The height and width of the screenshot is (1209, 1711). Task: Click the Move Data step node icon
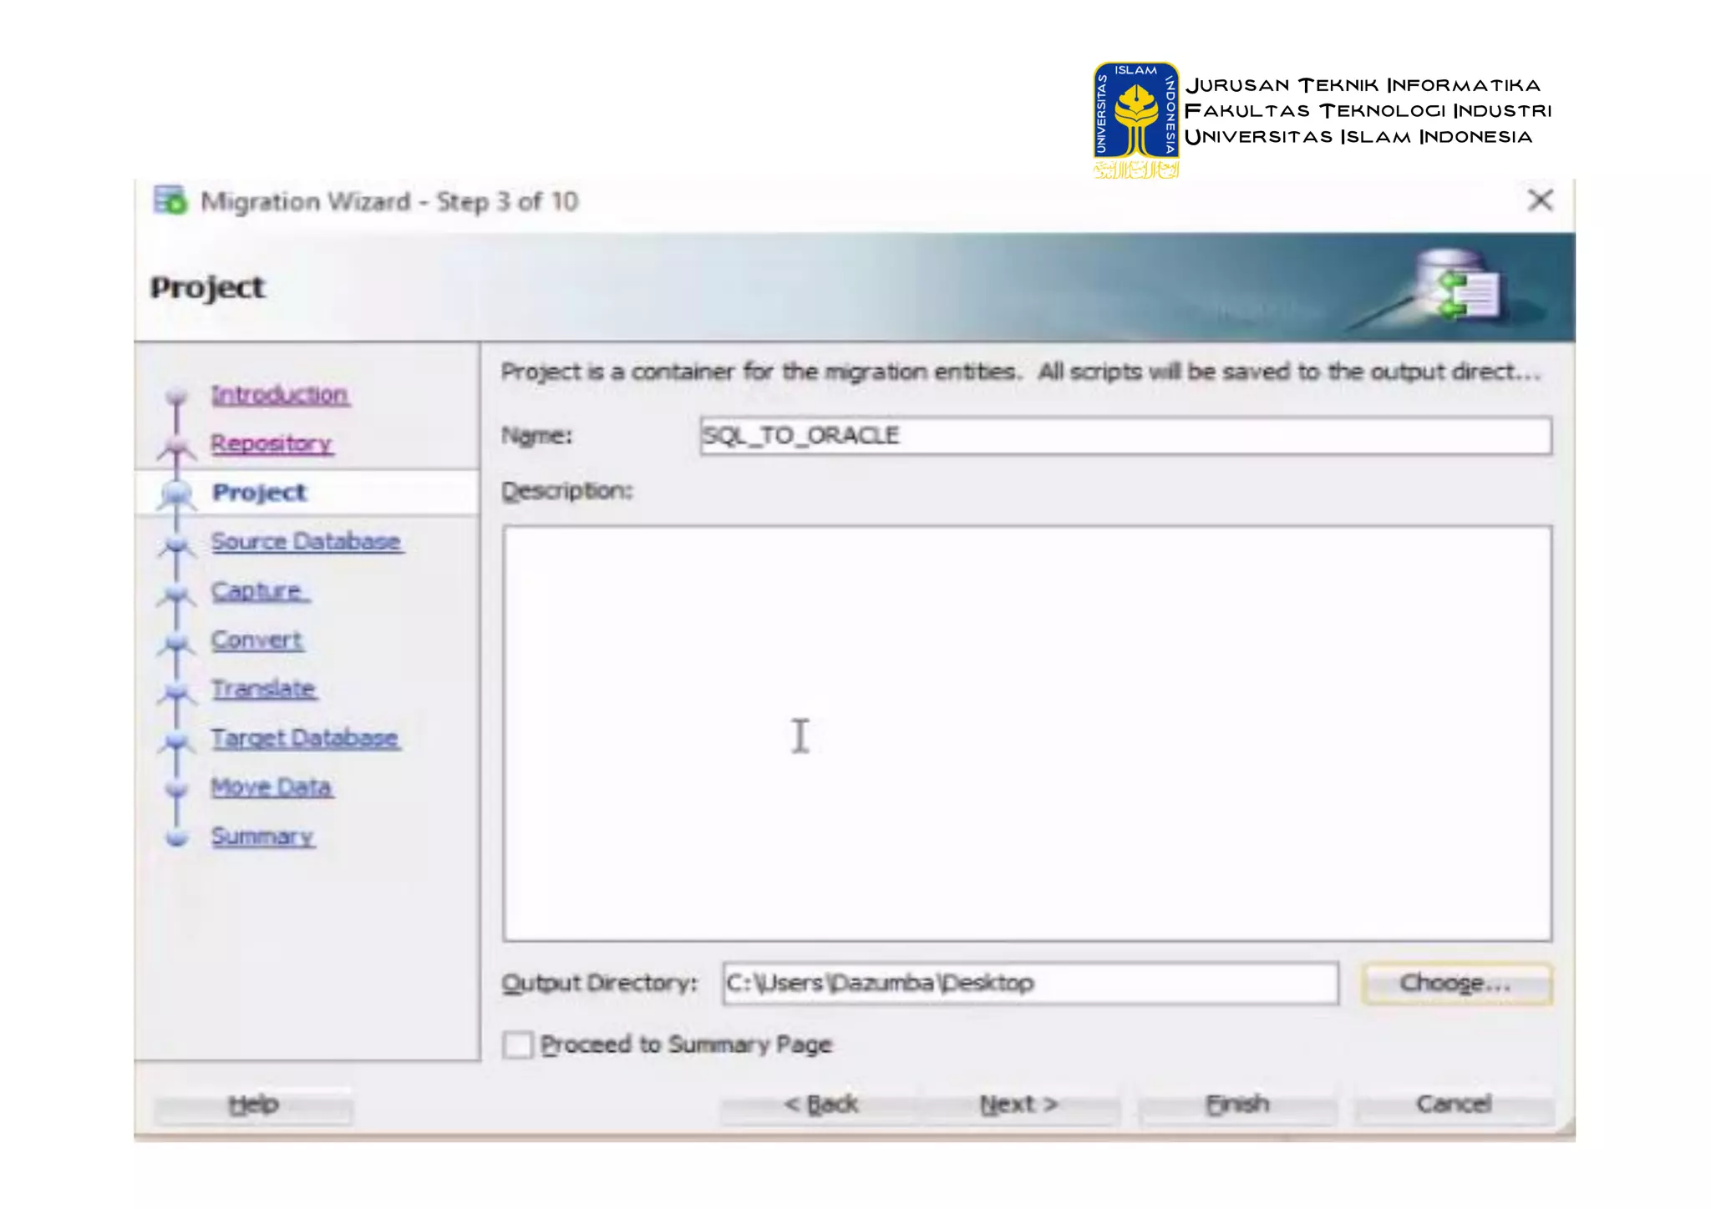click(x=176, y=788)
